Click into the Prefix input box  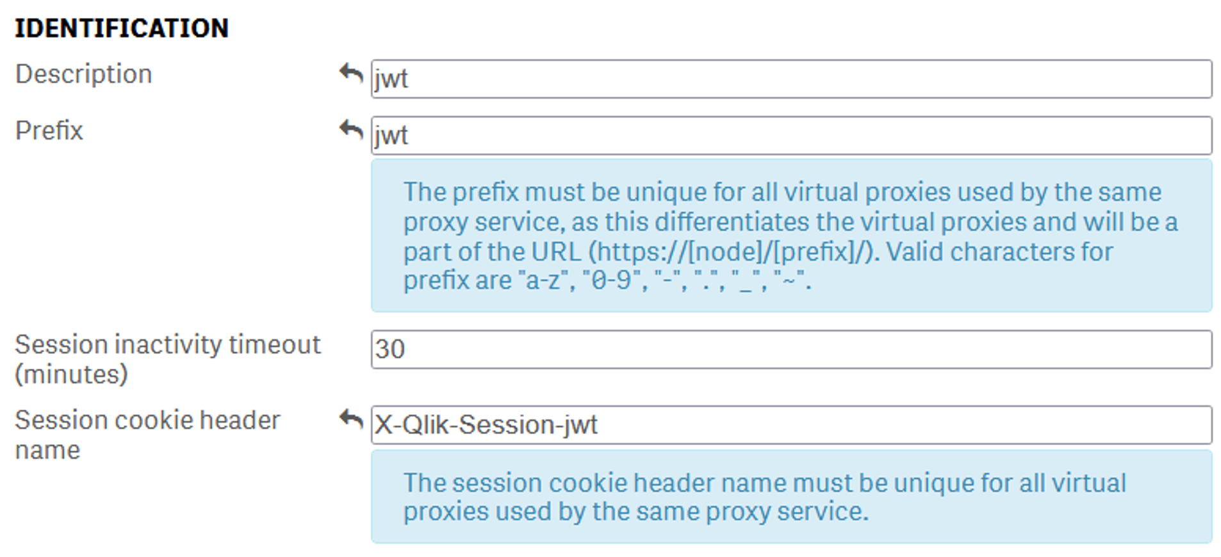(791, 136)
